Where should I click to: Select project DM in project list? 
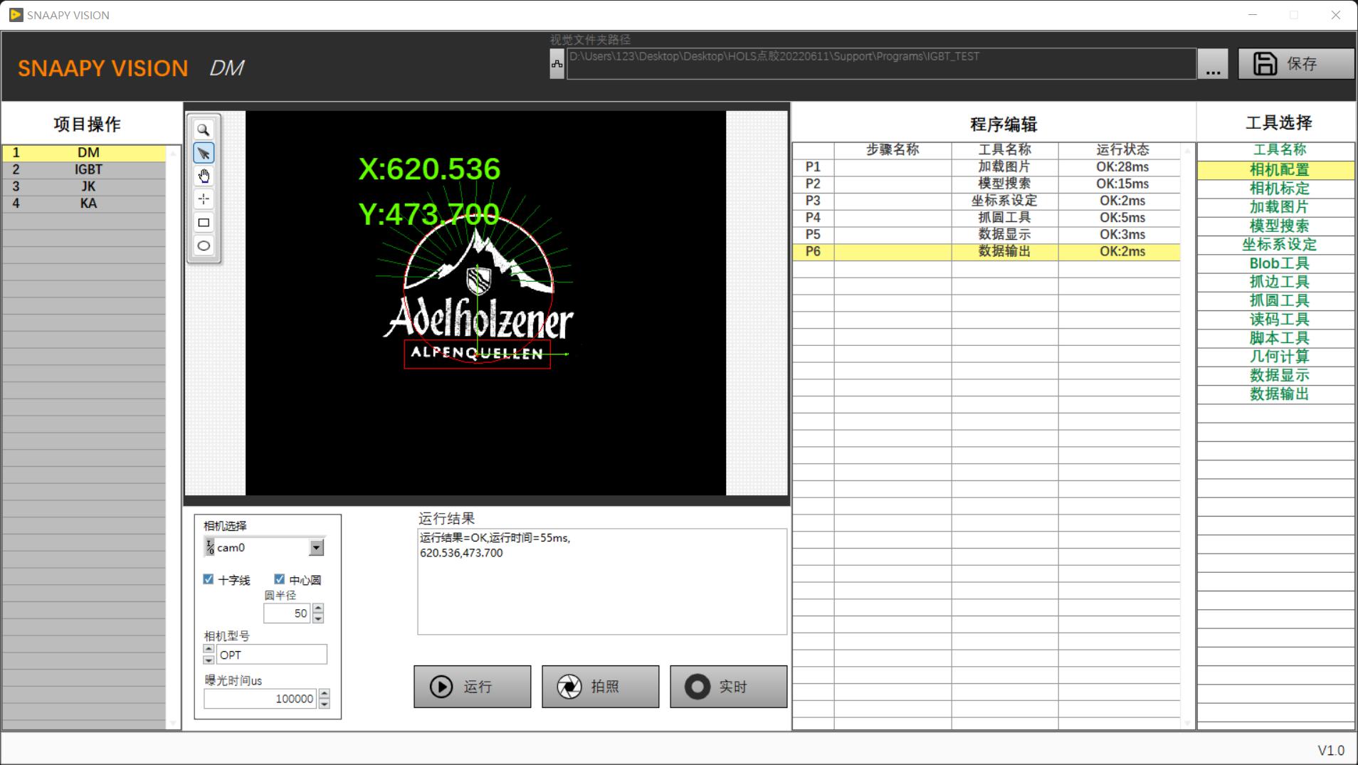point(84,152)
